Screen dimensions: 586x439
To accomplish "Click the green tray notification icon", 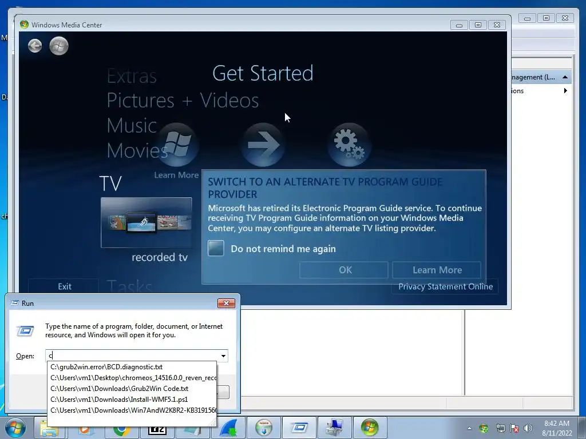I will [484, 429].
